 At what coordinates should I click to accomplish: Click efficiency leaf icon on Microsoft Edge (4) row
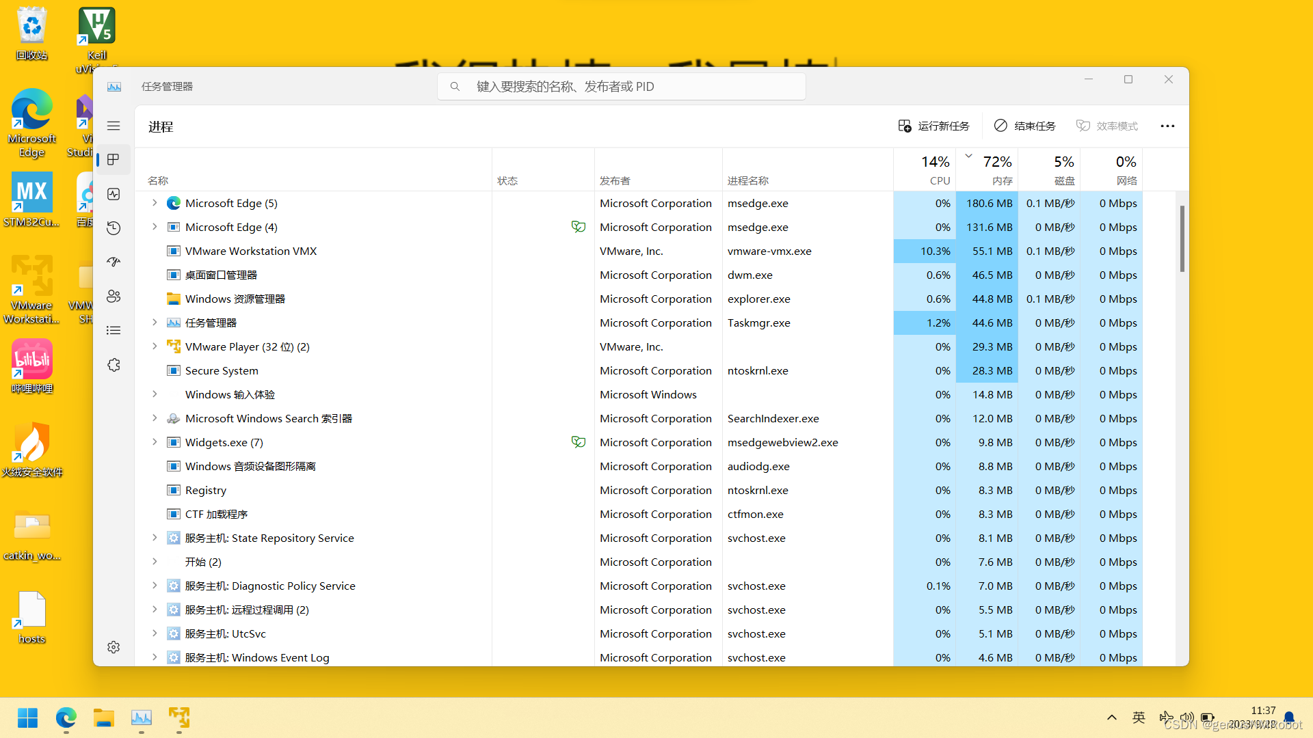pos(579,227)
